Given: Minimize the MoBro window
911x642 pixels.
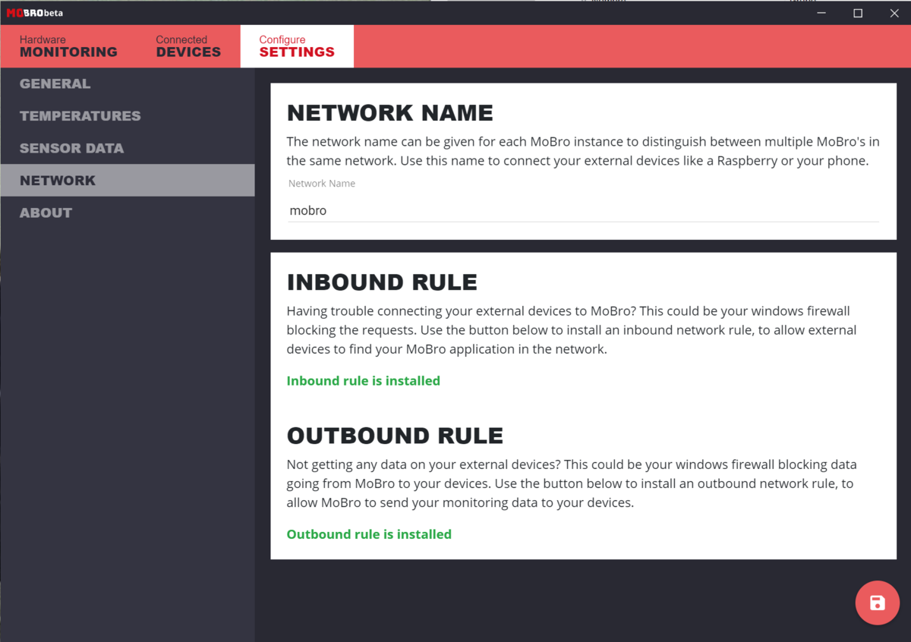Looking at the screenshot, I should click(822, 13).
